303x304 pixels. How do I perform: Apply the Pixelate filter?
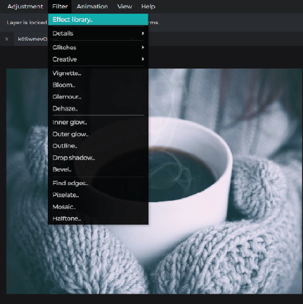click(98, 195)
